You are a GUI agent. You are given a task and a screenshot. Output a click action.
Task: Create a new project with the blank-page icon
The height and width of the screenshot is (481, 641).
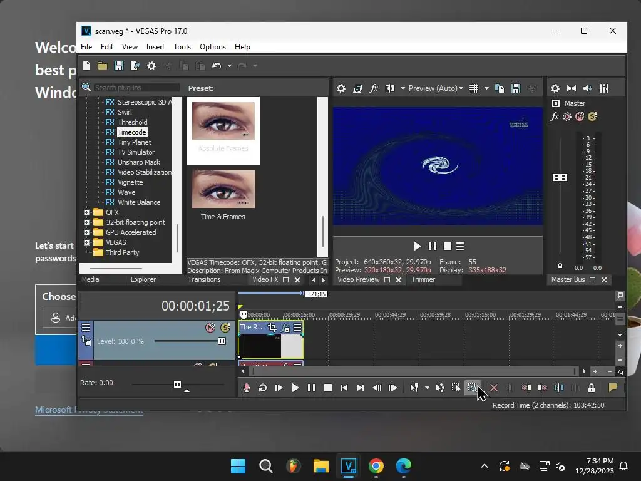point(86,65)
